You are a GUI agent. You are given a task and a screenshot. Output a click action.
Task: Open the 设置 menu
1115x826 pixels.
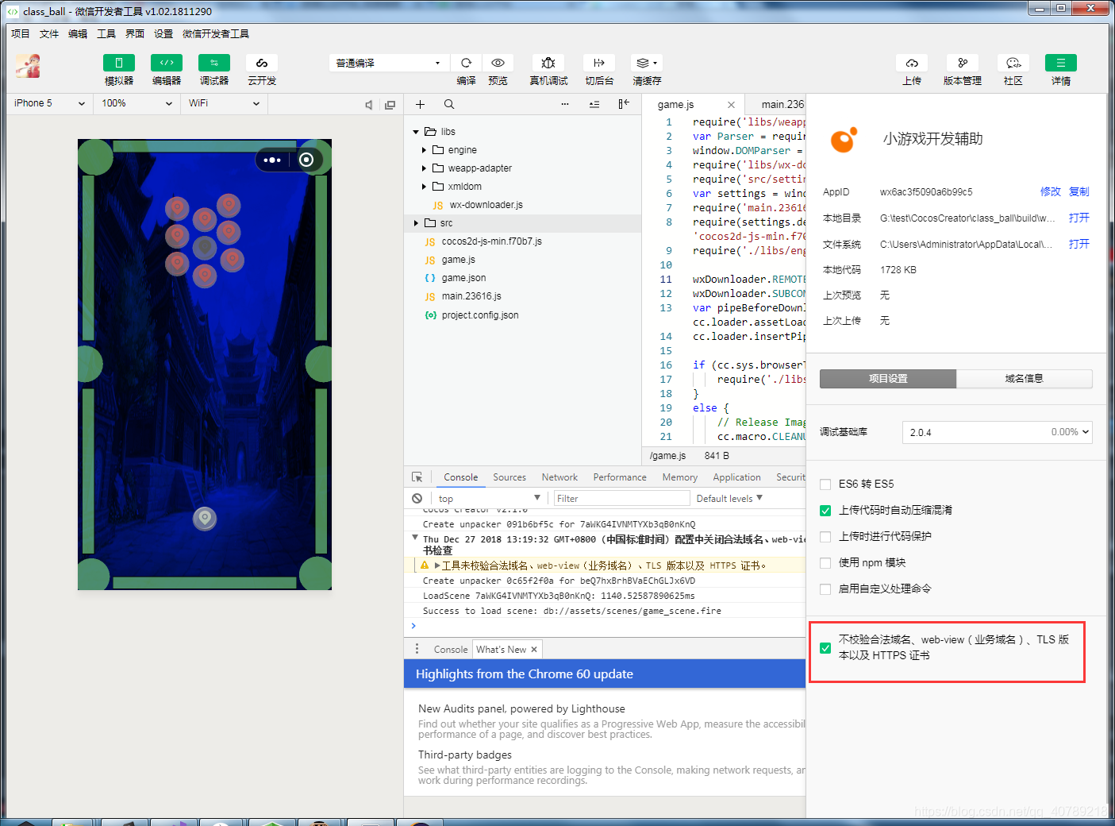(x=163, y=33)
